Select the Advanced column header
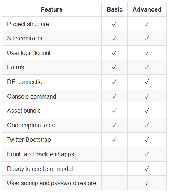169x193 pixels. coord(147,9)
